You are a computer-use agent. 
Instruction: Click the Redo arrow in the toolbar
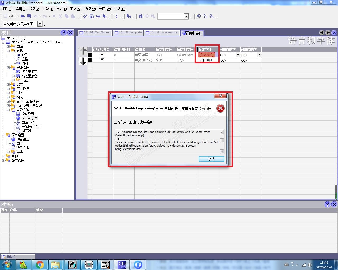coord(45,16)
